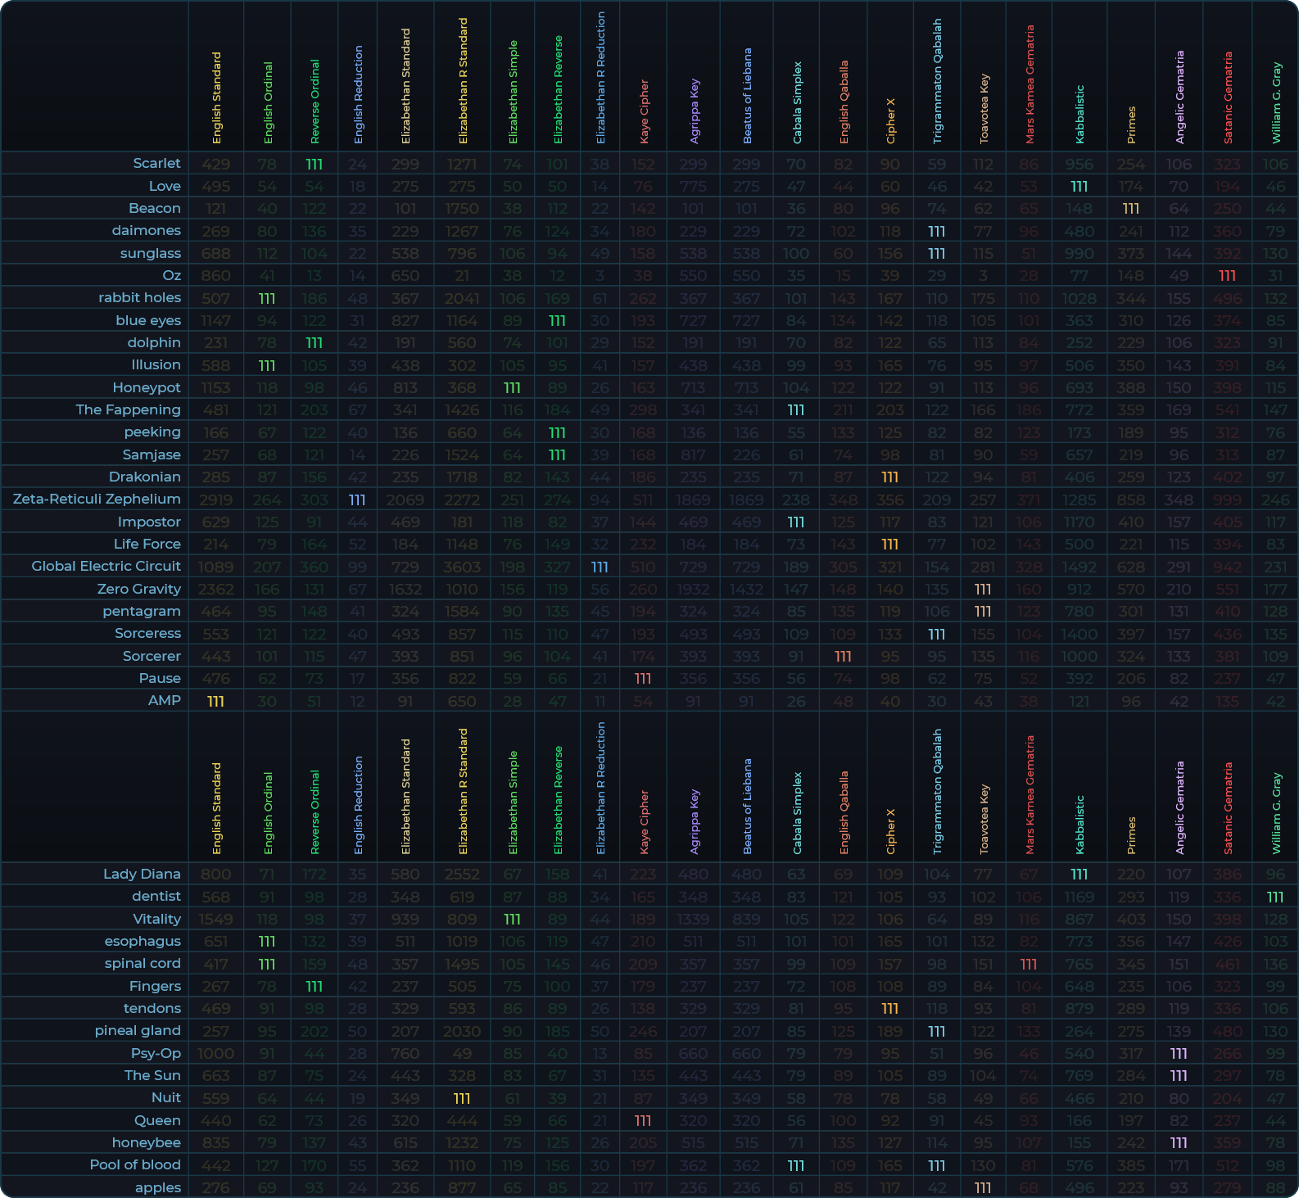Select the highlighted 111 in the Nuit row

tap(462, 1098)
